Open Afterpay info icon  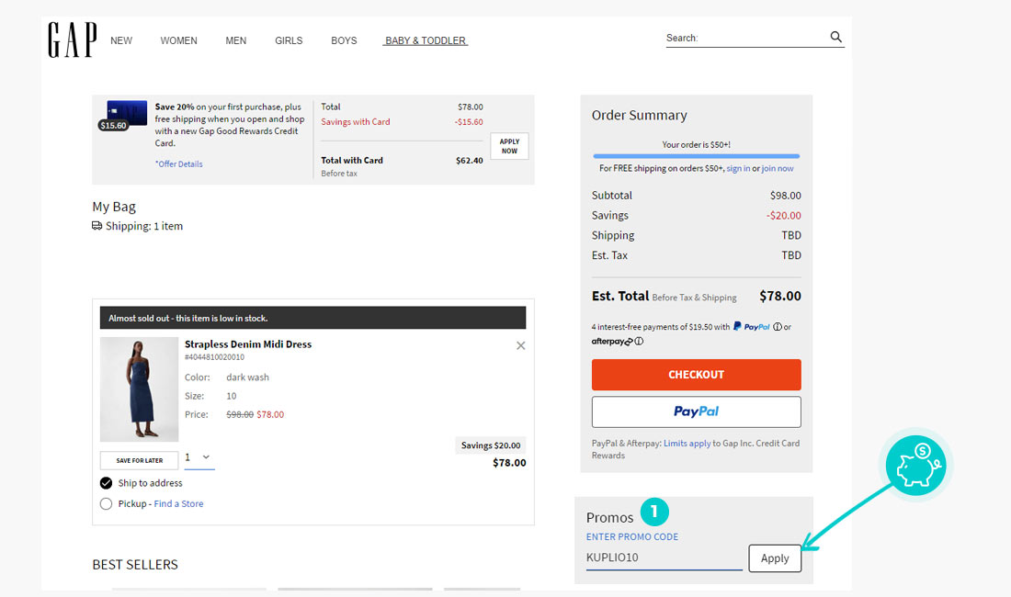click(x=639, y=342)
